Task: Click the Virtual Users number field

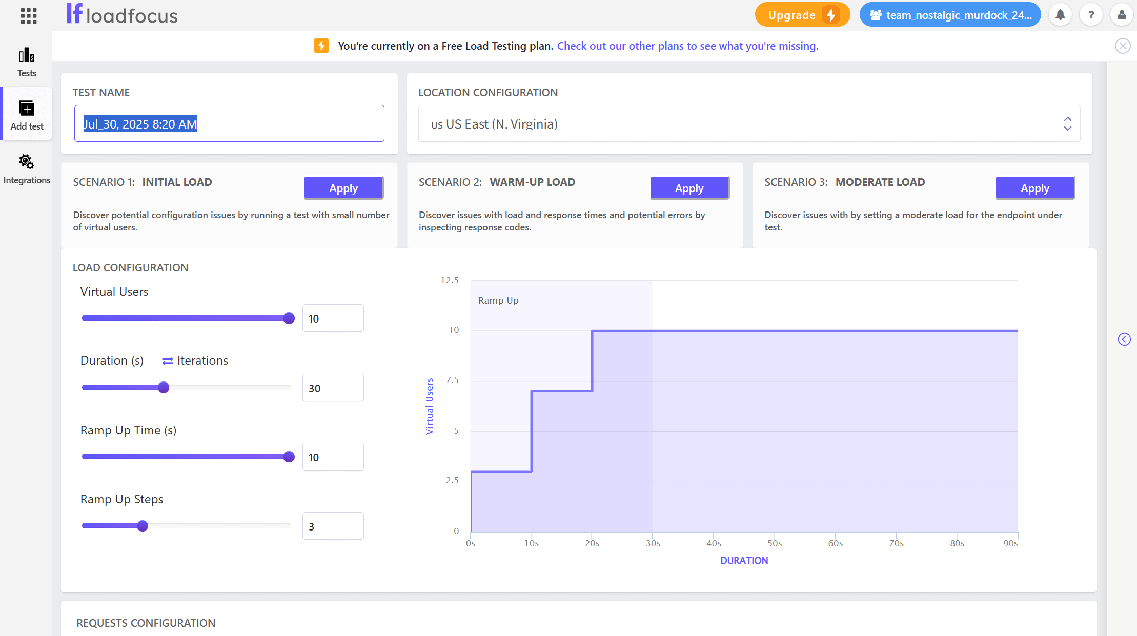Action: 333,319
